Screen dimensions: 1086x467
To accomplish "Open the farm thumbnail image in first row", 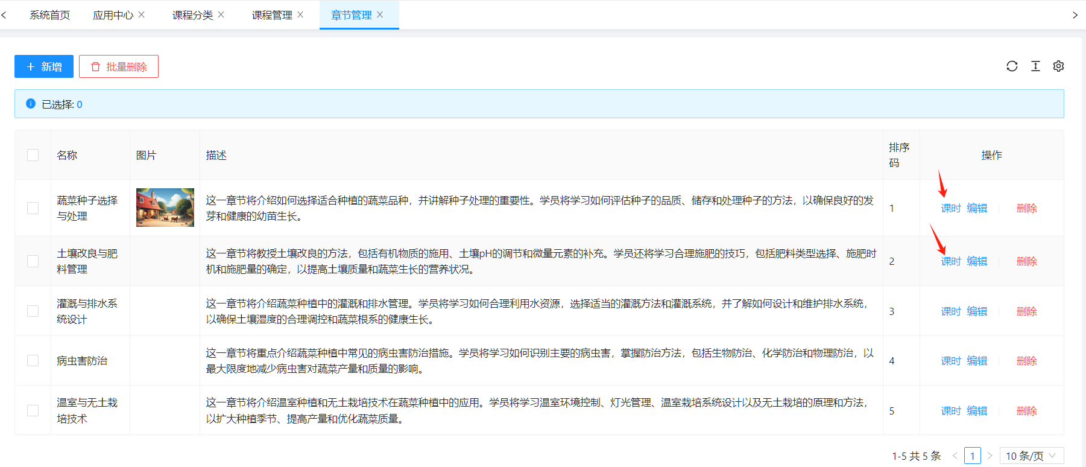I will coord(165,208).
